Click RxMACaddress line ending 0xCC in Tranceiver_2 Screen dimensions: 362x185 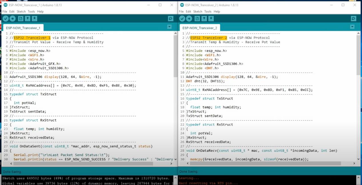click(x=249, y=90)
